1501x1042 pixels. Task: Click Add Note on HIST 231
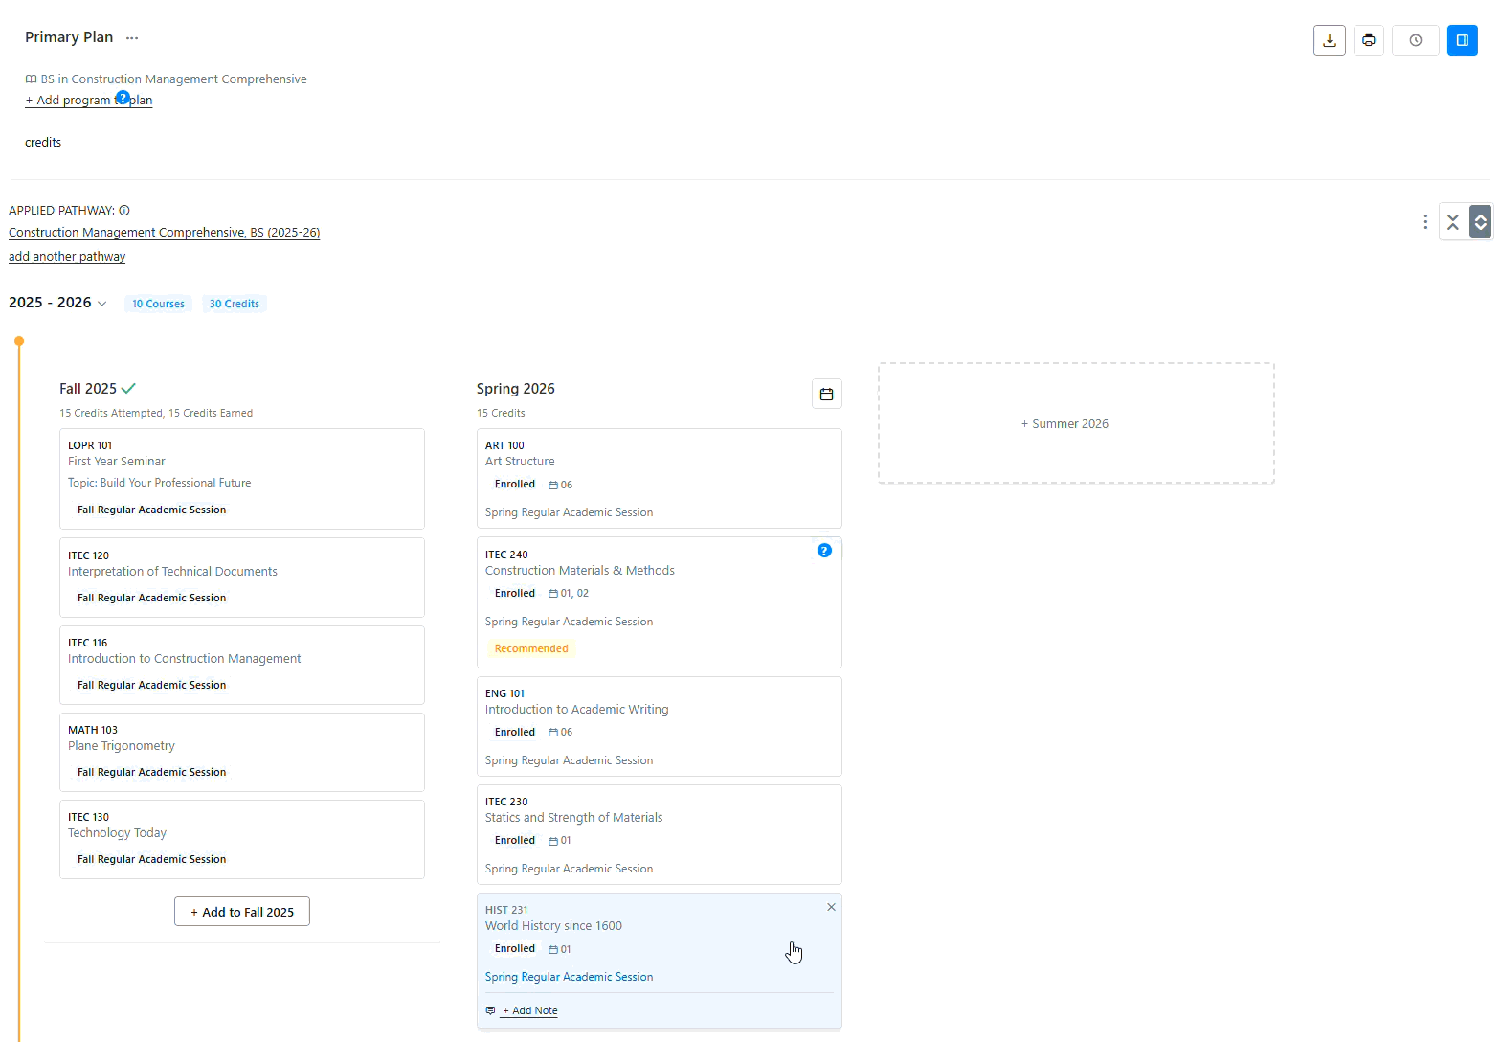point(529,1010)
